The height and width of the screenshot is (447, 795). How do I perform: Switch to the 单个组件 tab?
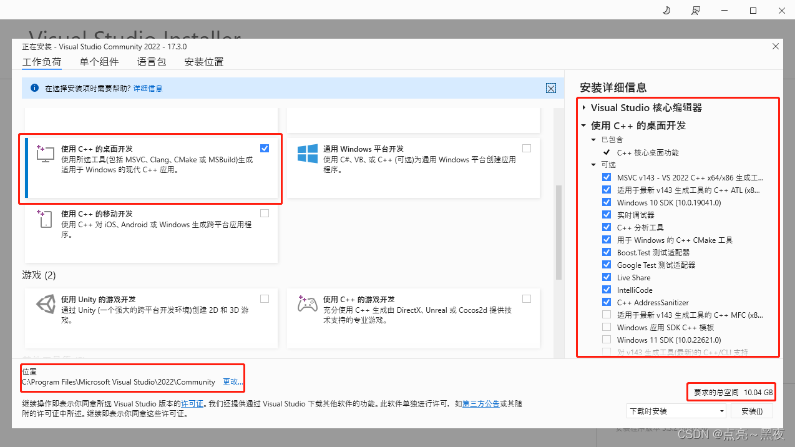click(x=99, y=62)
